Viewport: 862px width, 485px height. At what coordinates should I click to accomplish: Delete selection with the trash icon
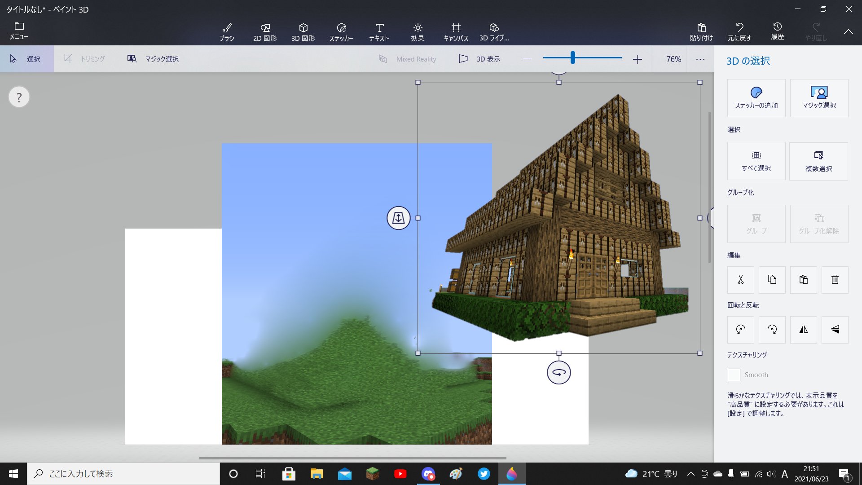tap(835, 280)
